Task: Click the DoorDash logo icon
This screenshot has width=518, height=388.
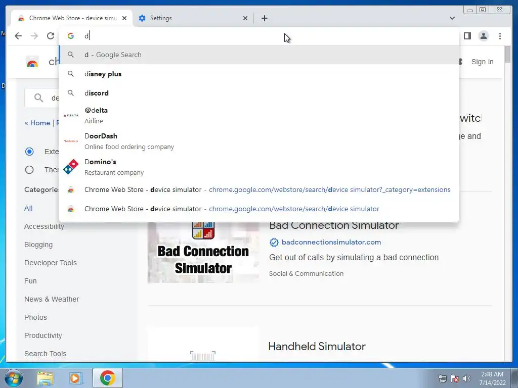Action: point(71,141)
